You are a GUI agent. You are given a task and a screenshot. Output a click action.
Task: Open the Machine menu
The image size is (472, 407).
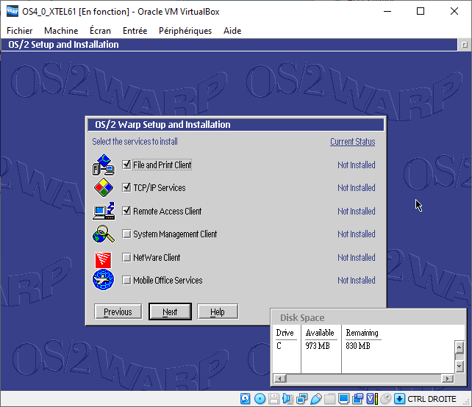pos(61,31)
